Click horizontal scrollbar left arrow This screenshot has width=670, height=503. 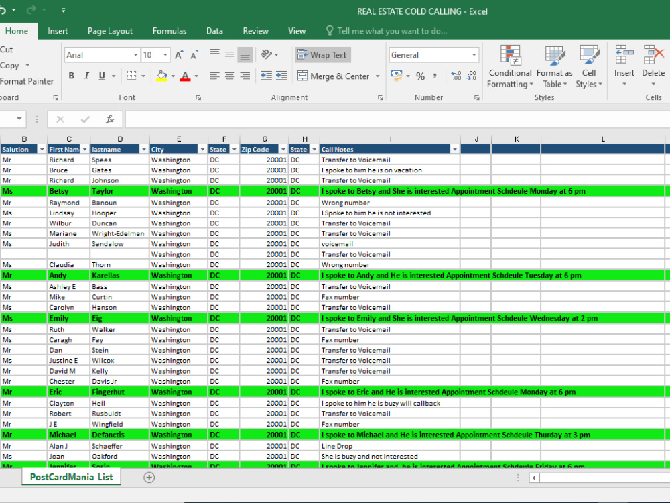tap(534, 478)
